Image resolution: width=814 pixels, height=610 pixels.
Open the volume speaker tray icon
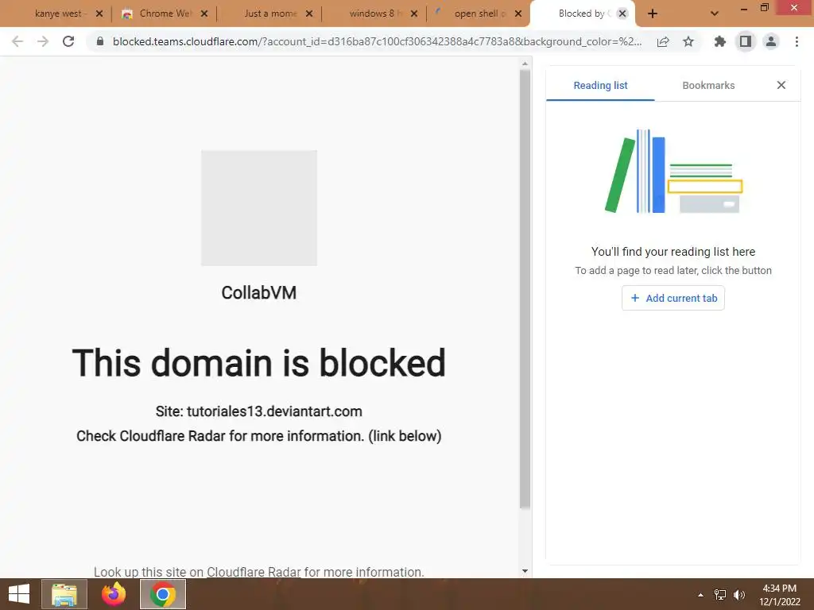coord(739,595)
